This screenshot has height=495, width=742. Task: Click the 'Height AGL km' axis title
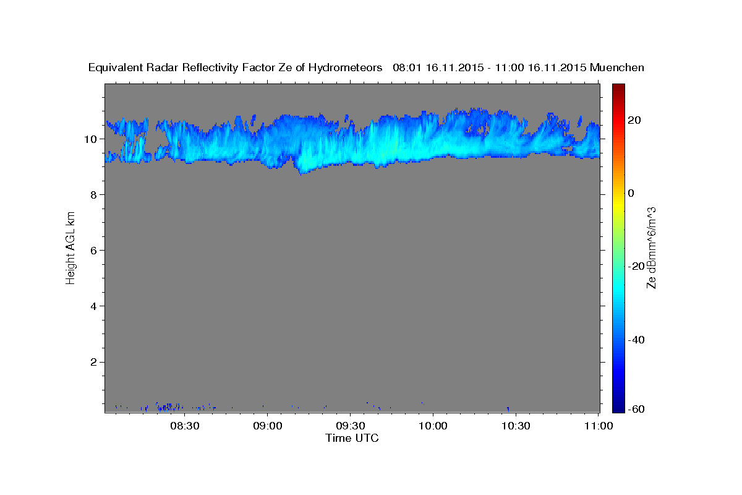tap(71, 248)
